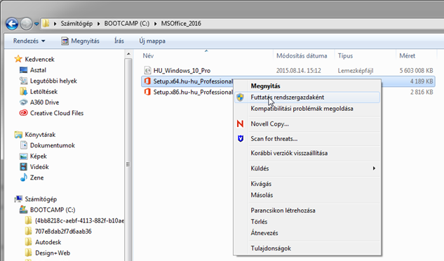Sort by Méret column header
This screenshot has width=444, height=261.
click(x=408, y=56)
